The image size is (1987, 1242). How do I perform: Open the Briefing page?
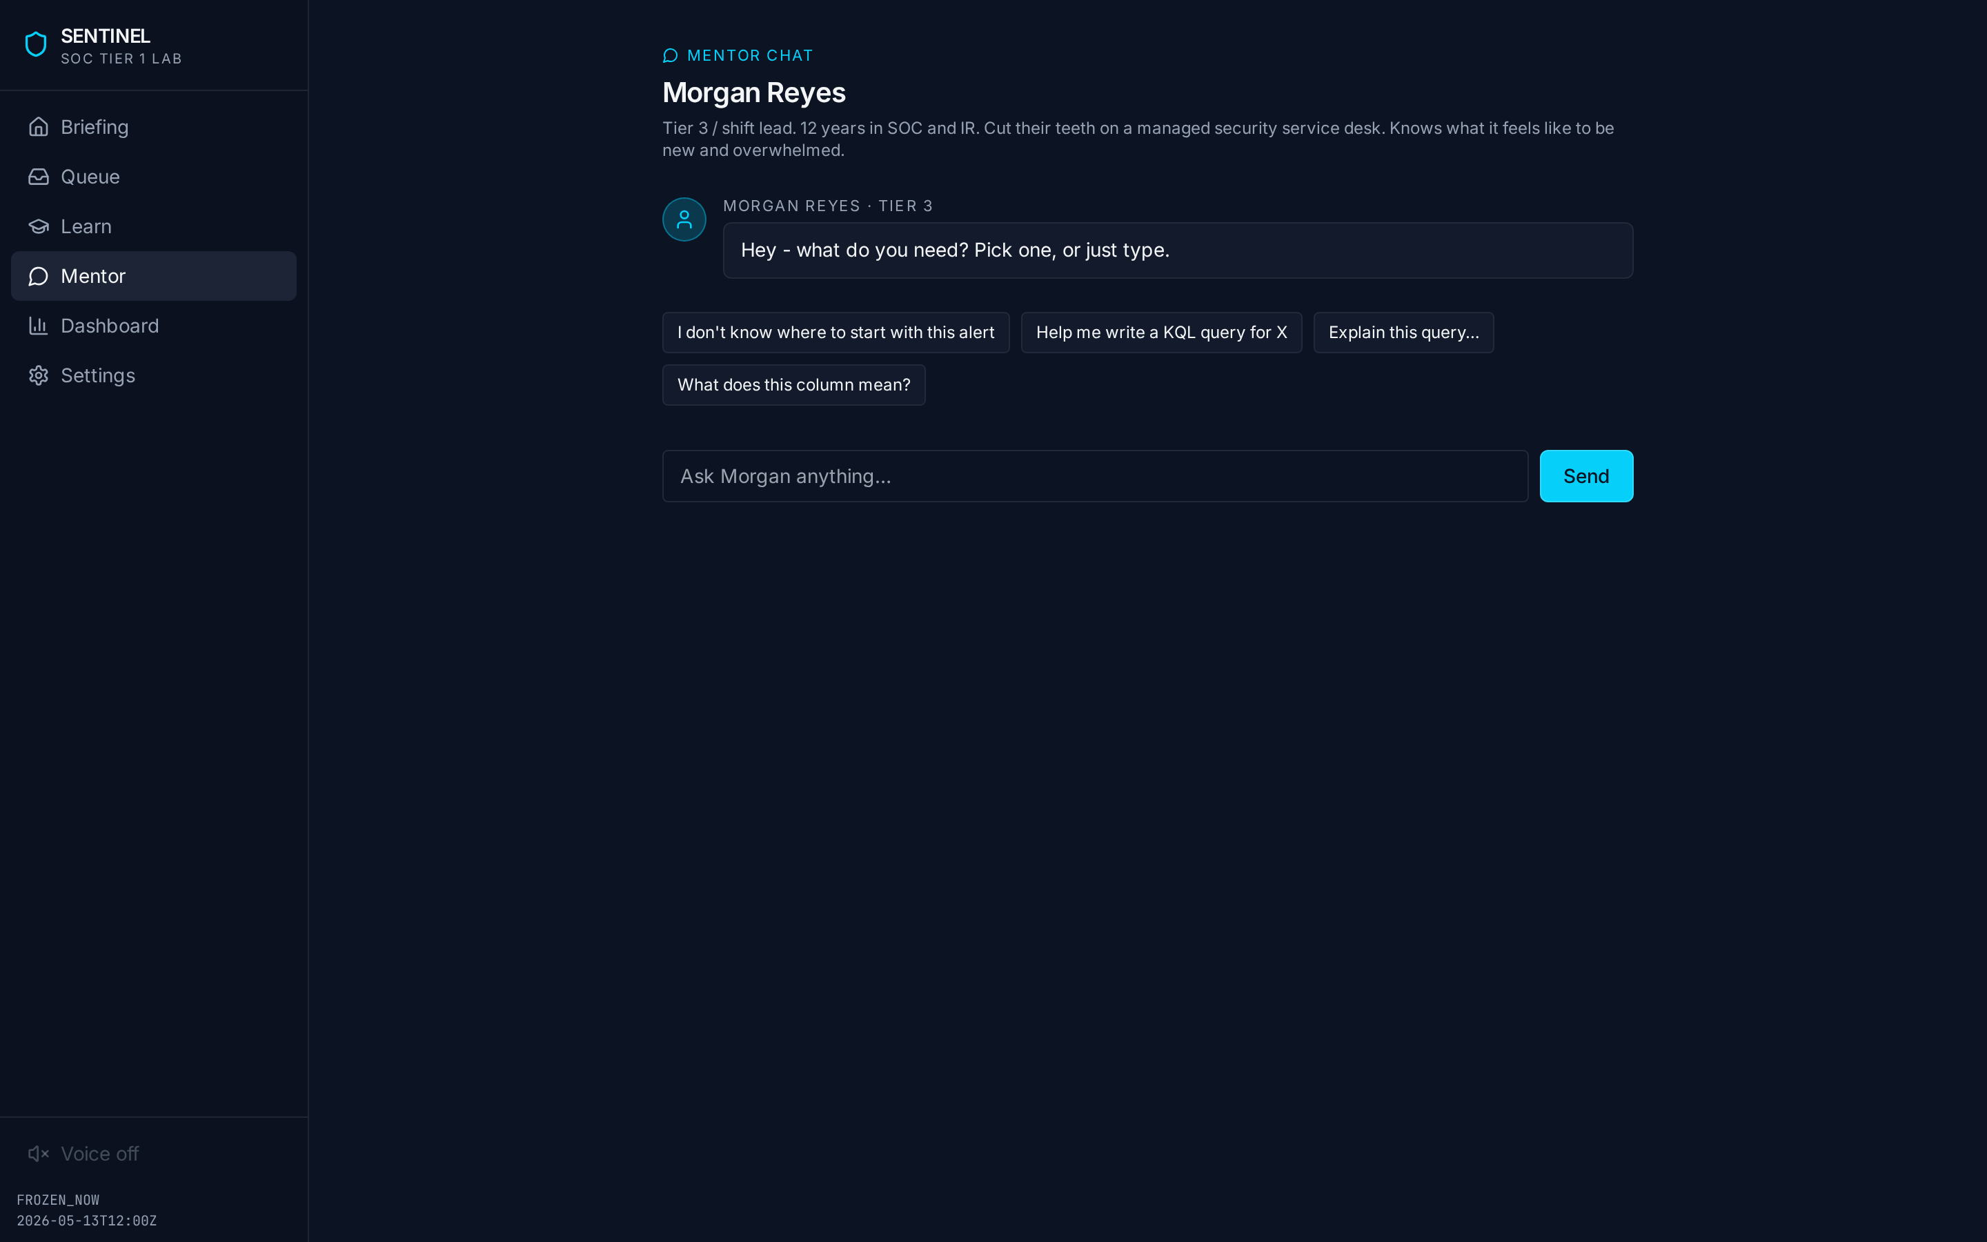[154, 126]
